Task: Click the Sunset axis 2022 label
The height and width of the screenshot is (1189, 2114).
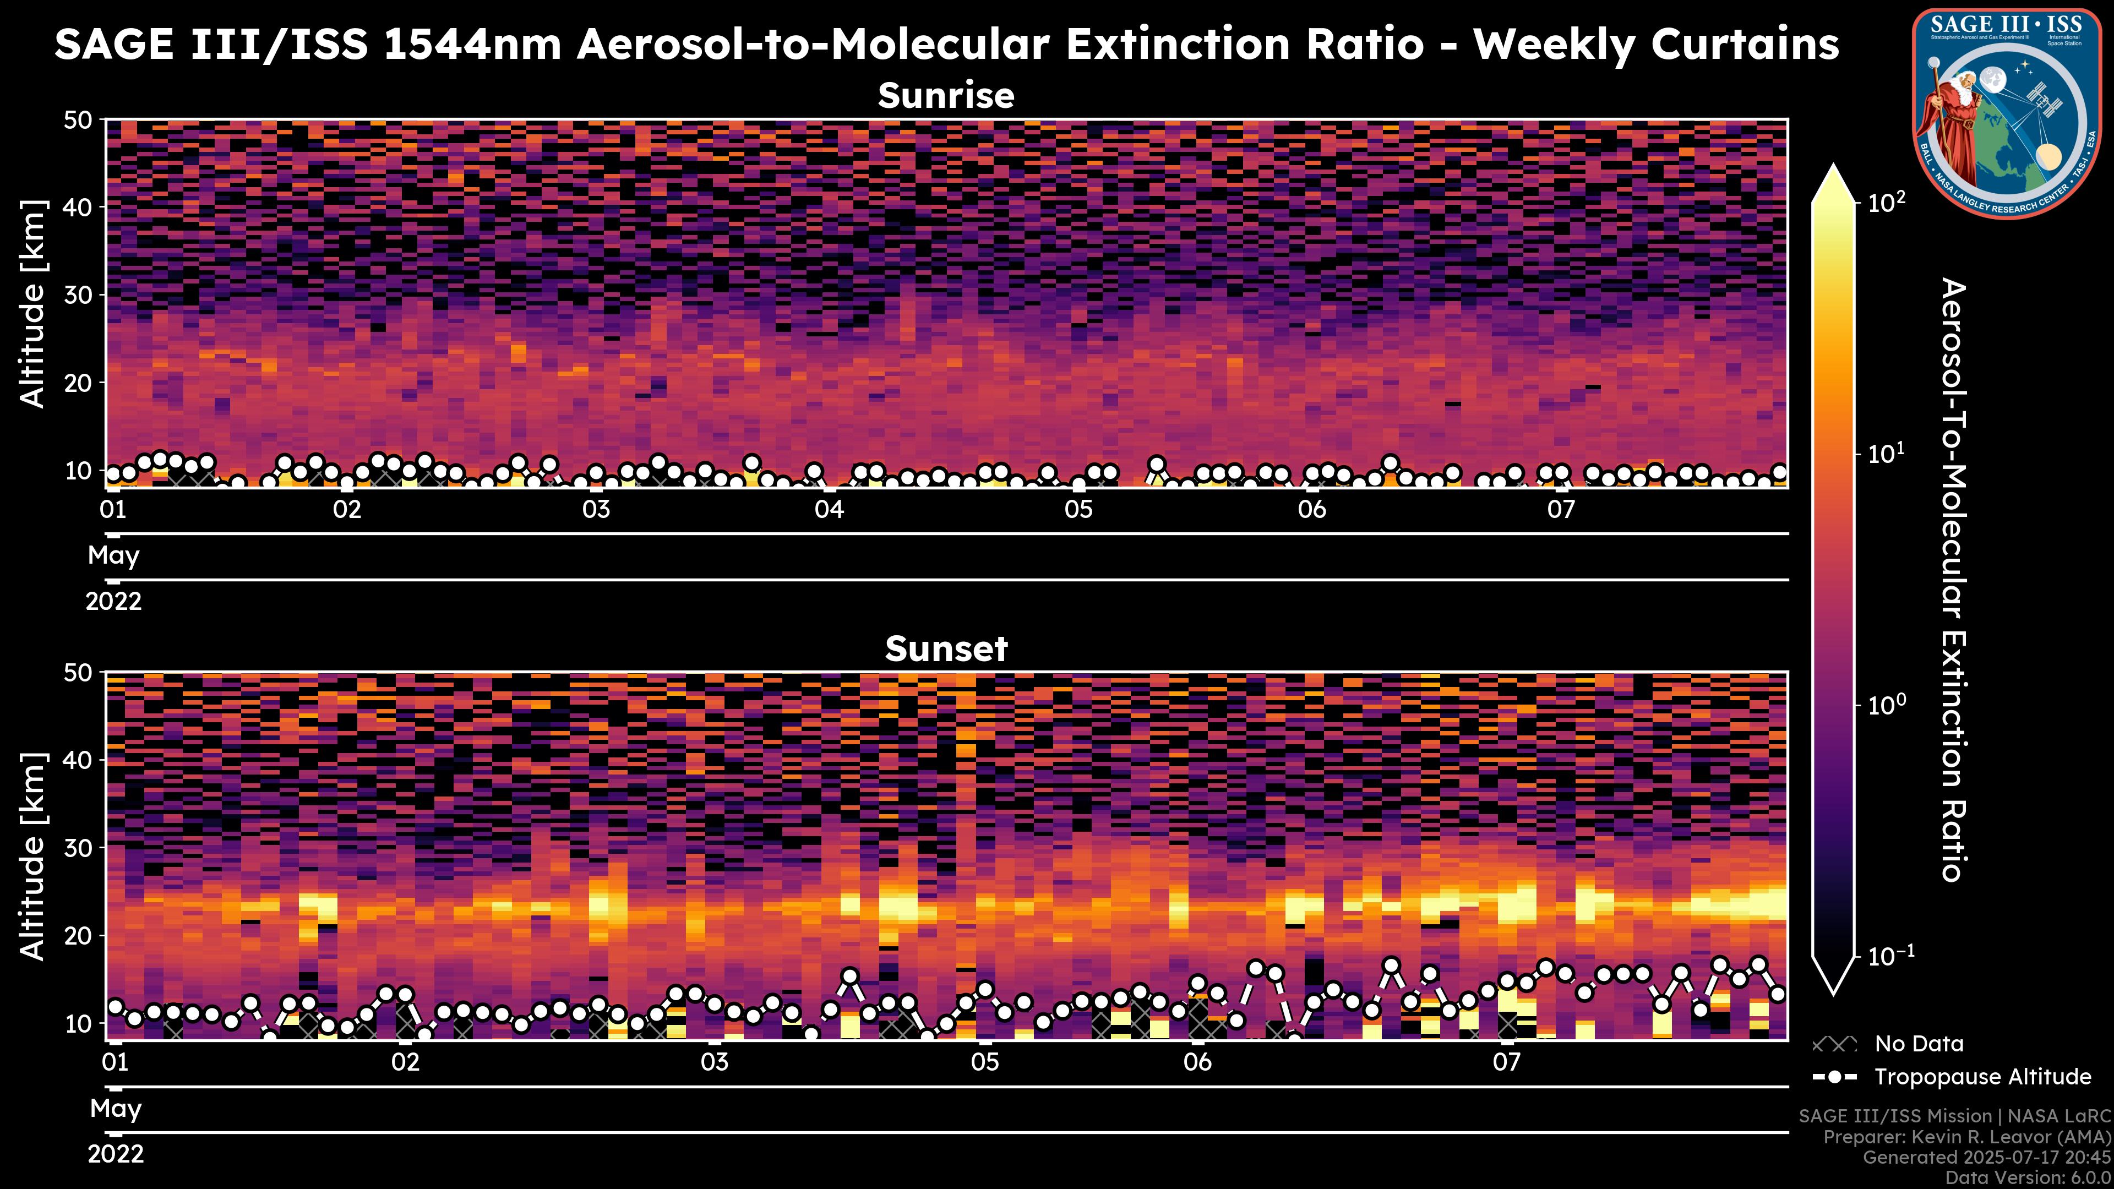Action: [x=116, y=1154]
